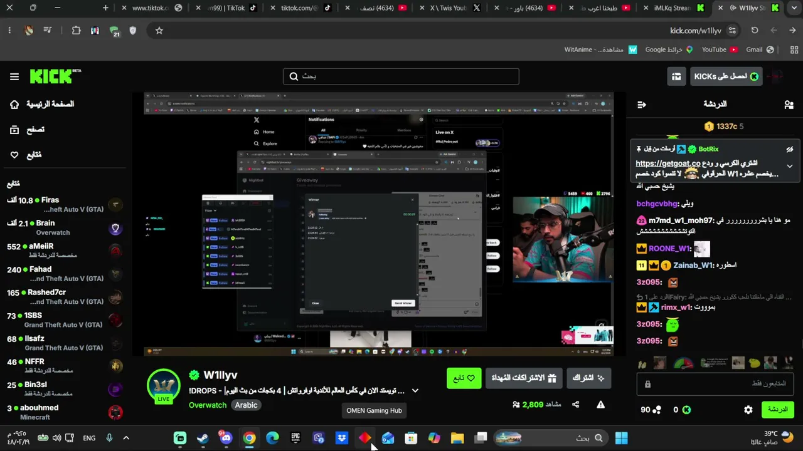Click the m7md_w1_moh97 chat username

click(681, 220)
